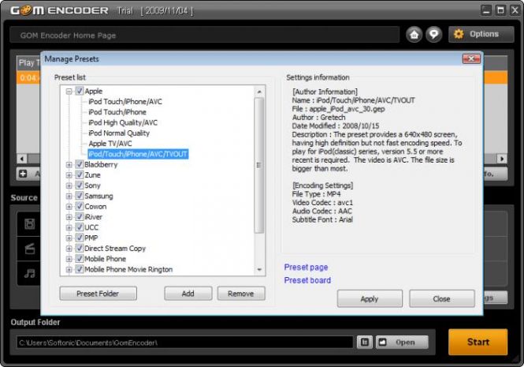Expand the Mobile Phone preset group

point(69,259)
